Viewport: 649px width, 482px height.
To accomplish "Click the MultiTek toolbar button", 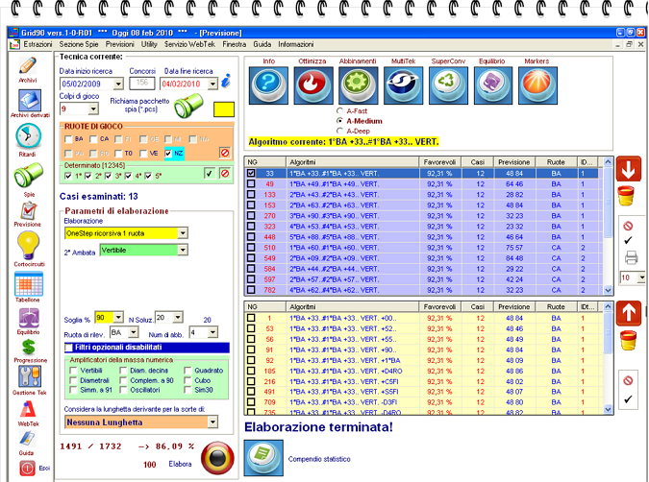I will (404, 85).
